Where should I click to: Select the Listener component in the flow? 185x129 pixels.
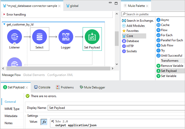15,37
